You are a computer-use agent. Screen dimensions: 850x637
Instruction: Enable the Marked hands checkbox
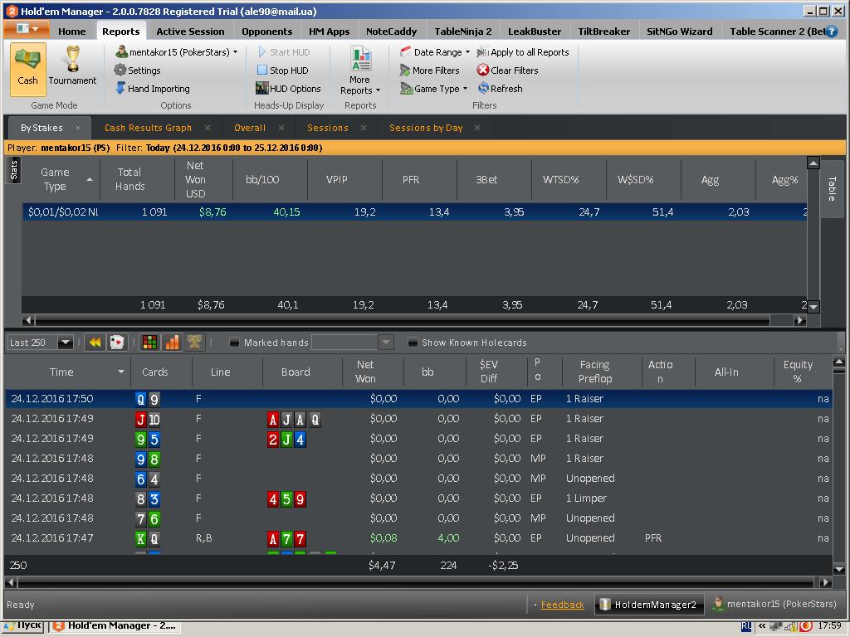coord(234,343)
